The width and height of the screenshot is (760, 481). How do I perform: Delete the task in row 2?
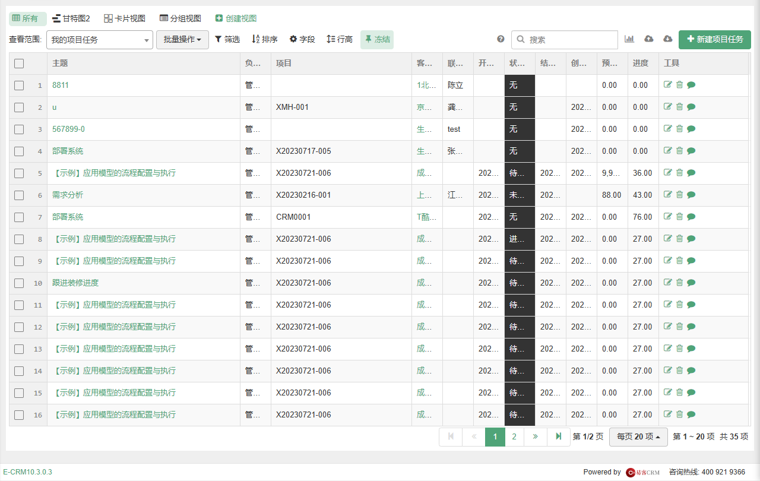[680, 107]
